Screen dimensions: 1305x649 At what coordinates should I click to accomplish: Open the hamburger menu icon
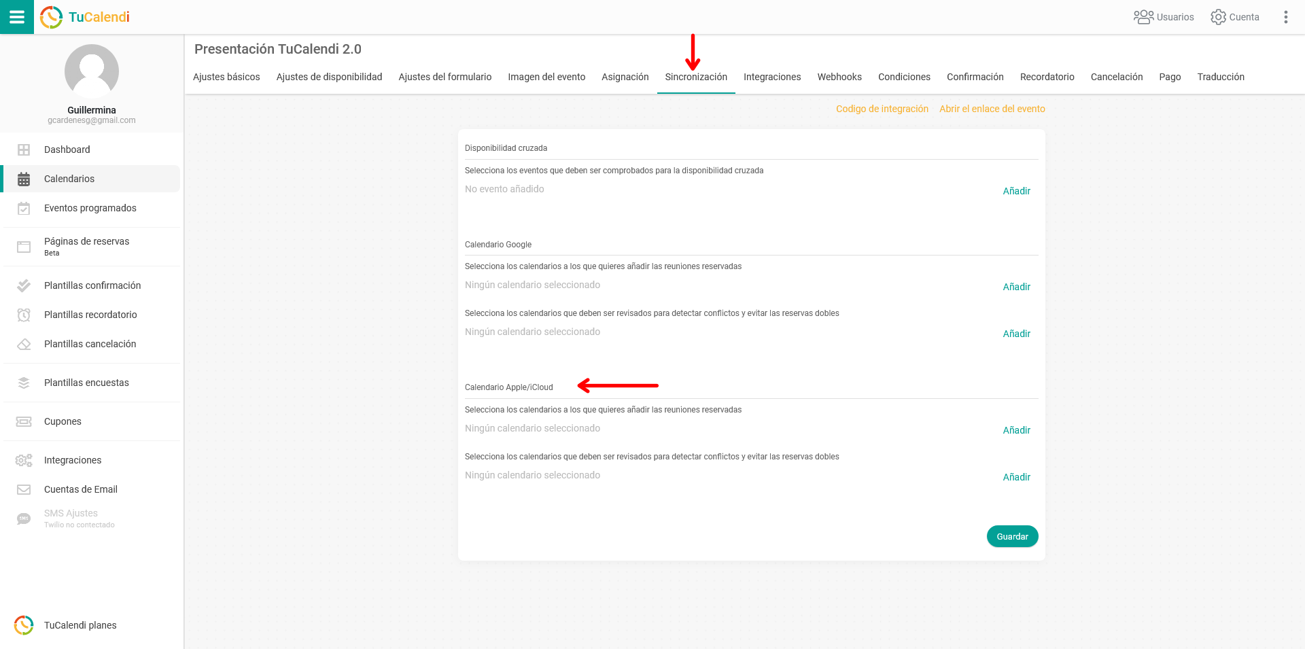point(17,17)
